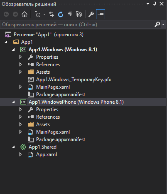The width and height of the screenshot is (167, 194).
Task: Select MainPage.xaml under App1.Windows
Action: pos(53,87)
